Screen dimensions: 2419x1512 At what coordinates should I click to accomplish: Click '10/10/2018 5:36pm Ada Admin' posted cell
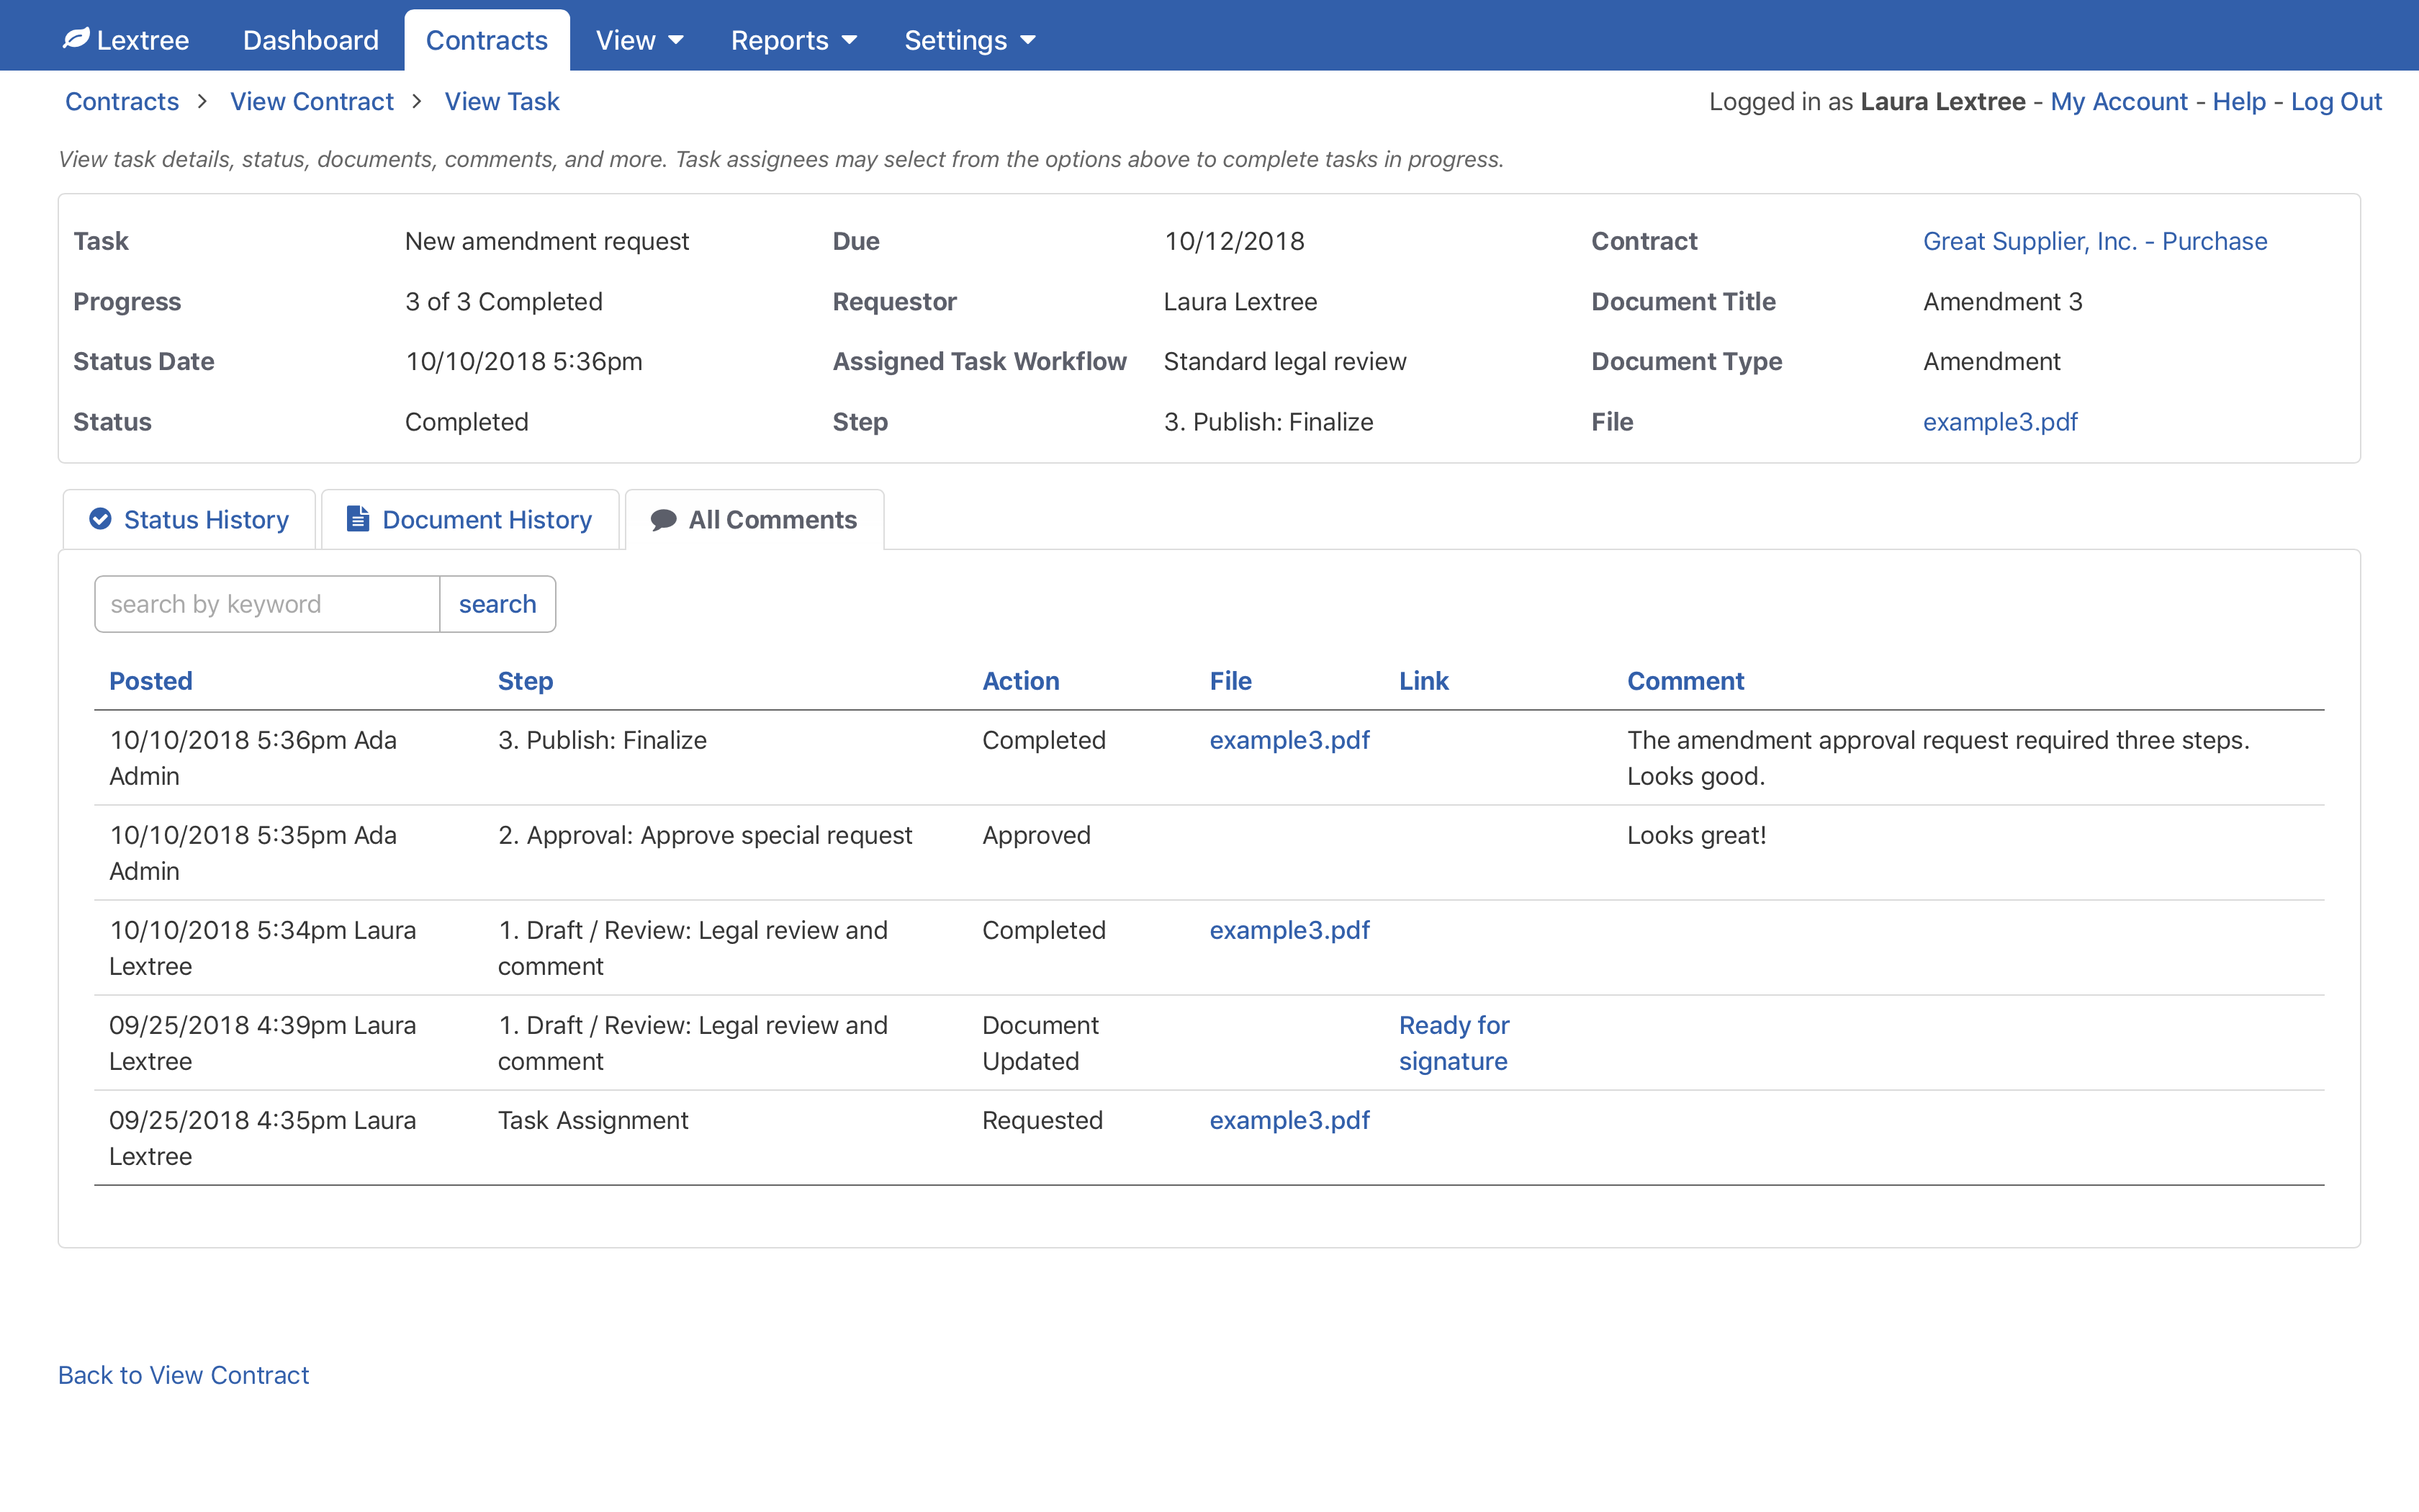[253, 758]
